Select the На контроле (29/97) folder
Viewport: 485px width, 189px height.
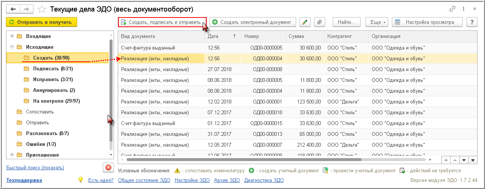[x=56, y=101]
